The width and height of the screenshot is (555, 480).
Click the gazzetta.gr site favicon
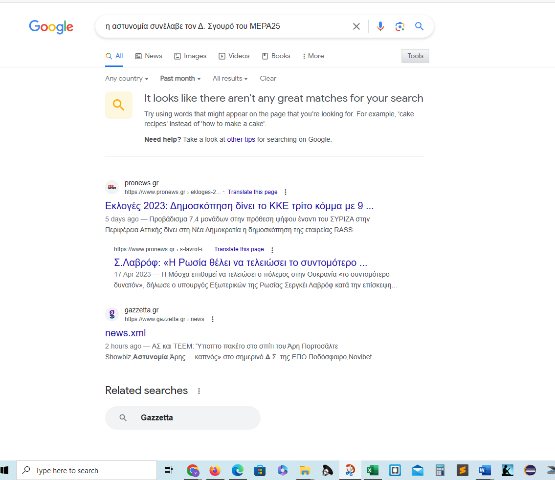click(112, 314)
